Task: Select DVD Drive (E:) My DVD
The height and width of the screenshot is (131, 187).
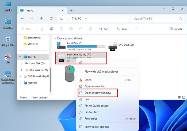Action: (x=81, y=58)
